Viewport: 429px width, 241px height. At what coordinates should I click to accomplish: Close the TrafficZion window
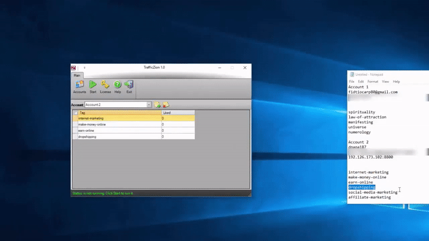[245, 67]
